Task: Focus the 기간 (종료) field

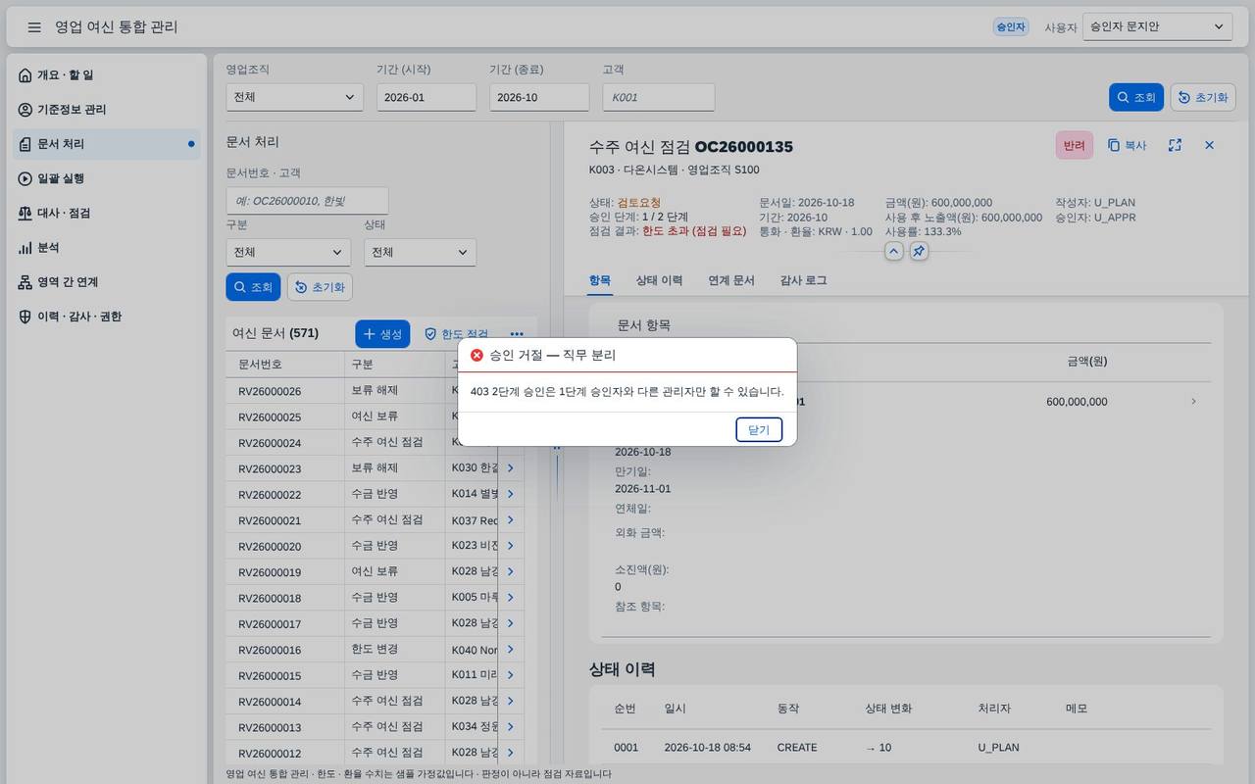Action: click(x=539, y=97)
